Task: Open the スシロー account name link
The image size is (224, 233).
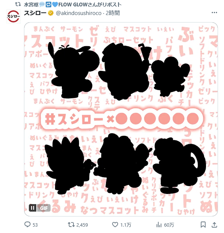Action: (x=35, y=13)
